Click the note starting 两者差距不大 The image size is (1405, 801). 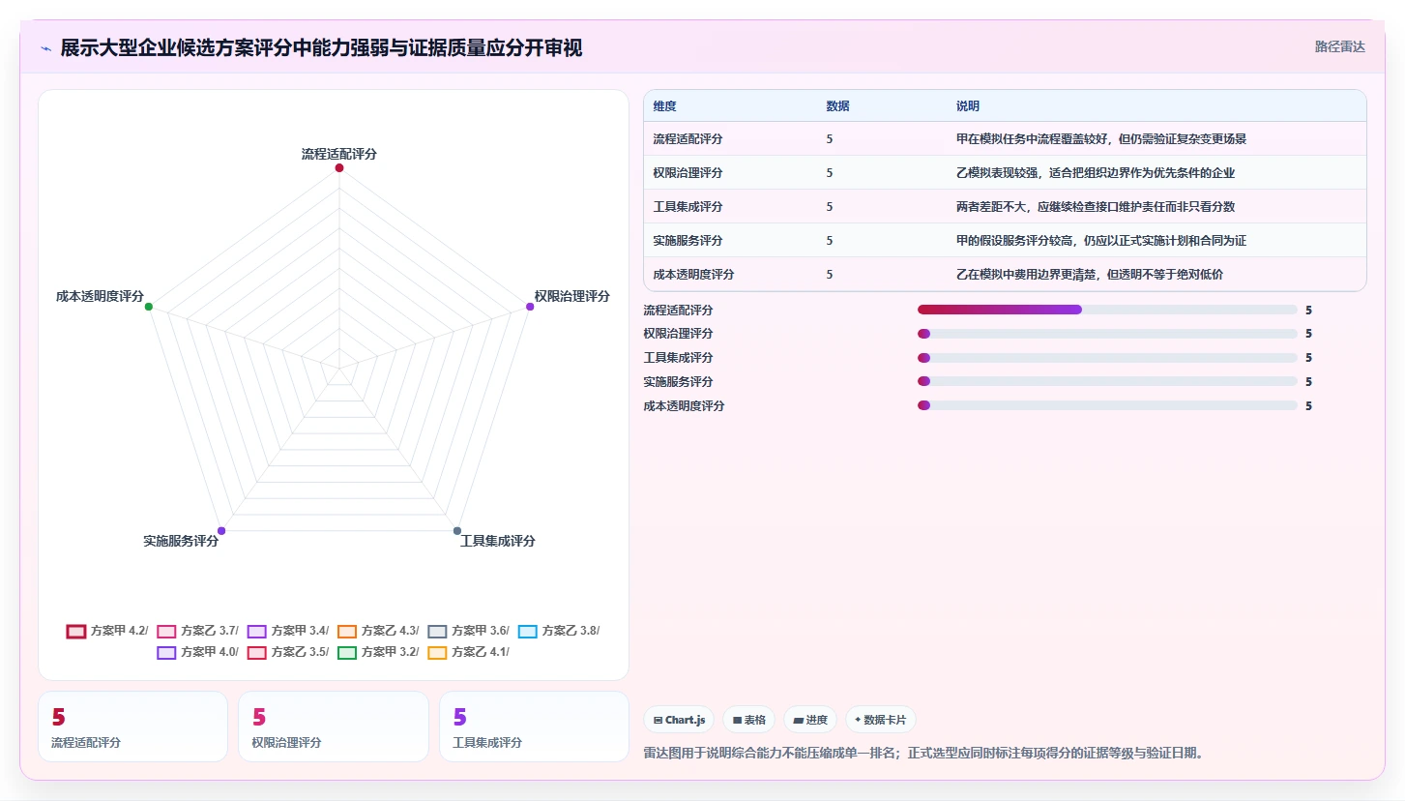click(1096, 206)
